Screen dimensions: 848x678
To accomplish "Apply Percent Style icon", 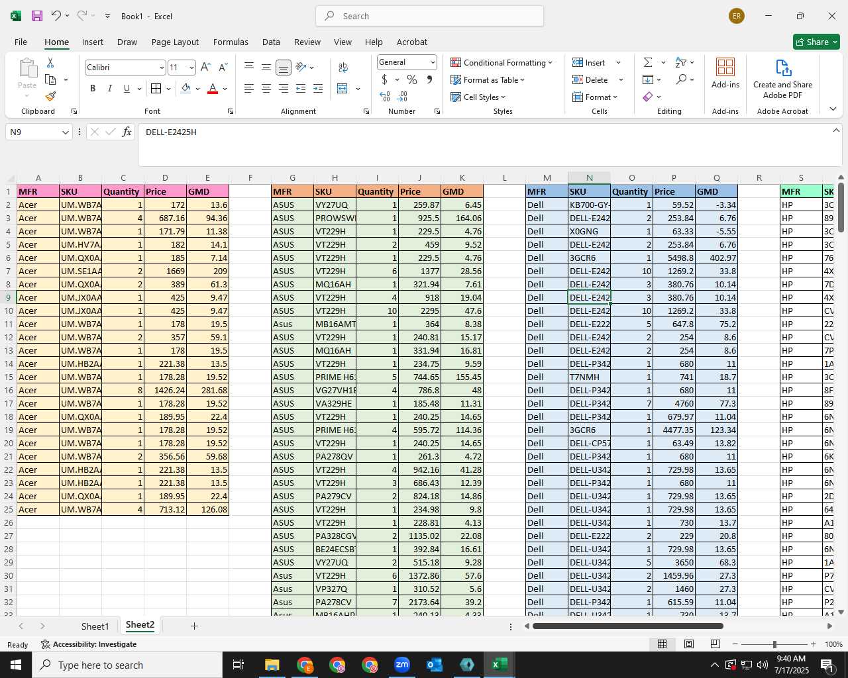I will [x=412, y=79].
